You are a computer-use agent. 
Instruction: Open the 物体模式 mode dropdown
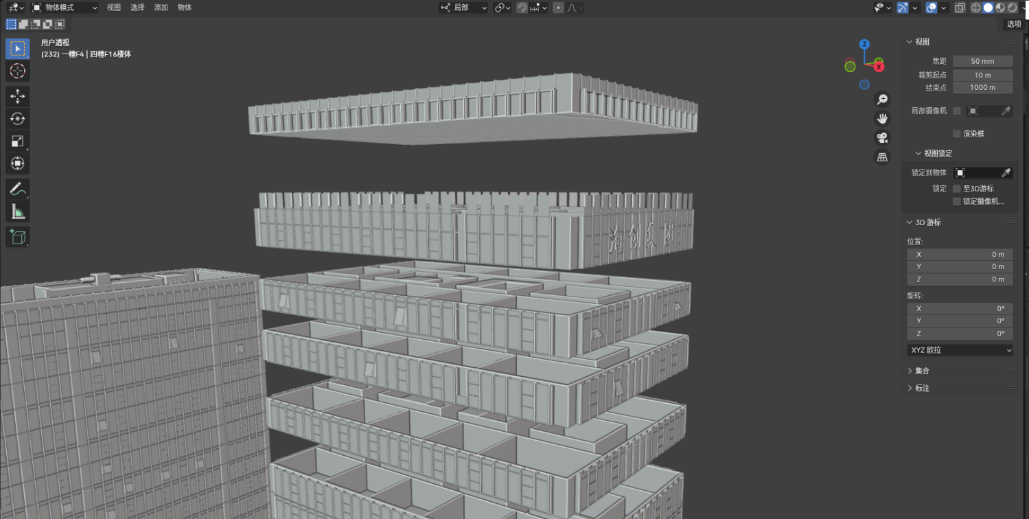point(65,8)
